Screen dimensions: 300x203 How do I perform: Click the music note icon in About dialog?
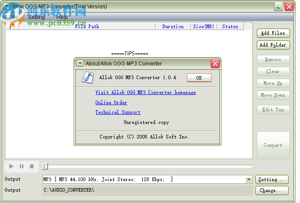88,78
